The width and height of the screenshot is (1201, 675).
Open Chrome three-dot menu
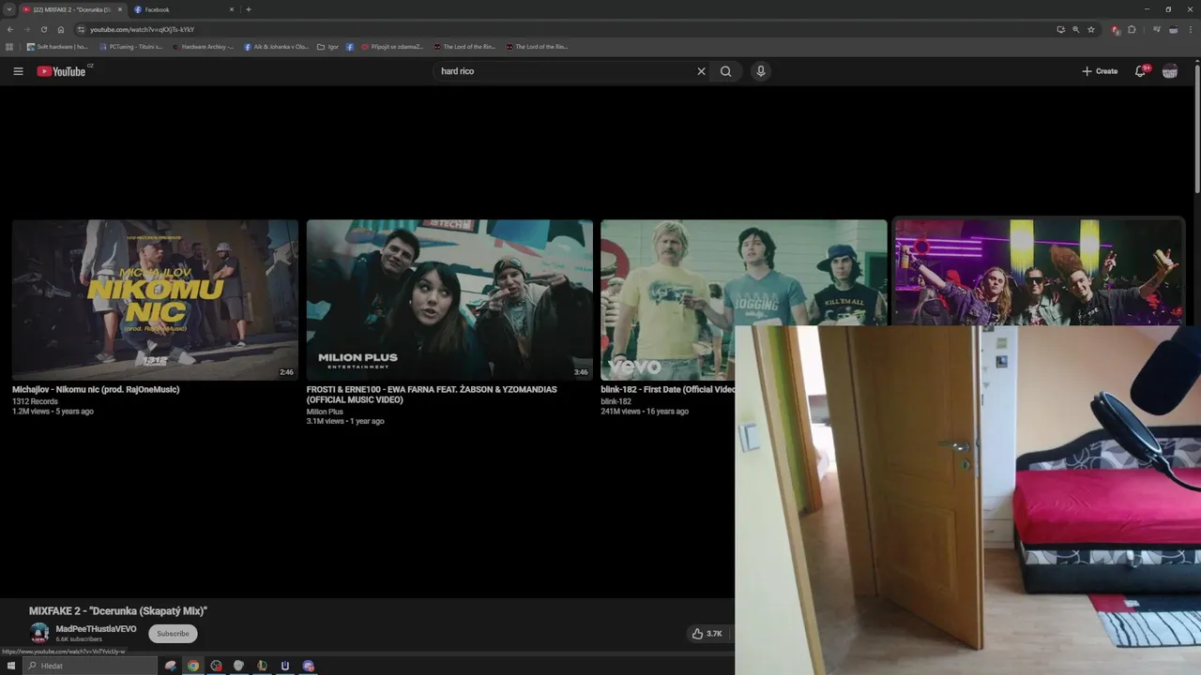[1193, 29]
